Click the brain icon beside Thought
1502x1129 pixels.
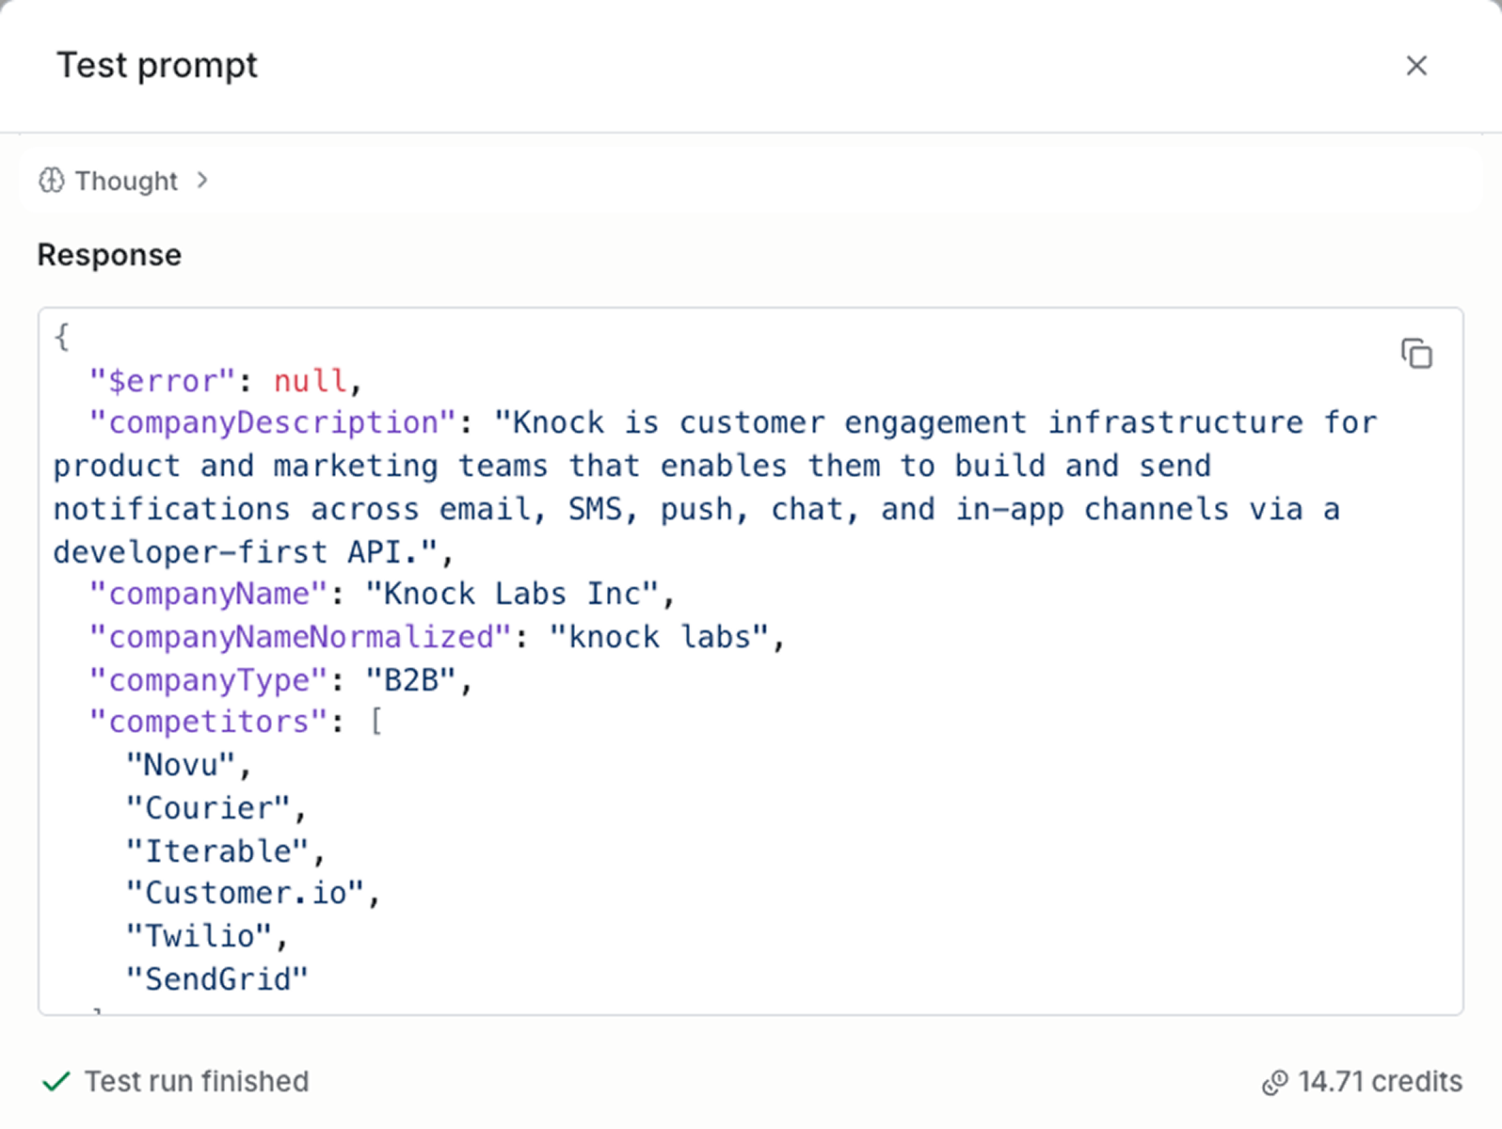(52, 181)
